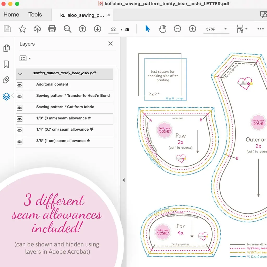This screenshot has width=267, height=267.
Task: Hide the Cut from fabric layer
Action: [20, 108]
